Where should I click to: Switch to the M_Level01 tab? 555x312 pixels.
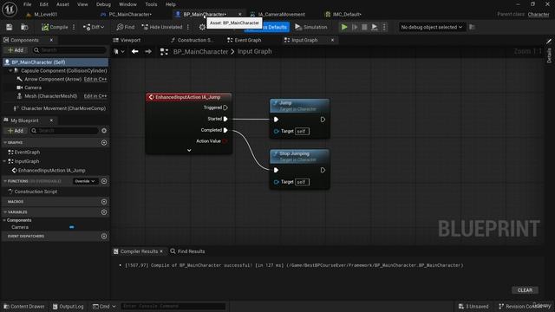46,15
